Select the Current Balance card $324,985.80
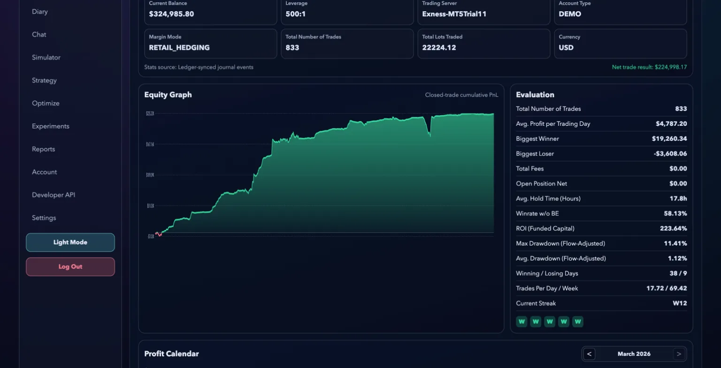The width and height of the screenshot is (721, 368). pos(211,10)
